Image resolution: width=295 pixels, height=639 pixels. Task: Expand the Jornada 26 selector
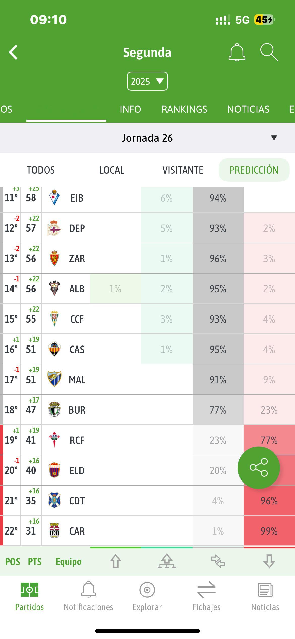pyautogui.click(x=147, y=138)
